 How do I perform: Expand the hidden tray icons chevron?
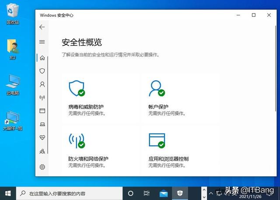[x=211, y=193]
